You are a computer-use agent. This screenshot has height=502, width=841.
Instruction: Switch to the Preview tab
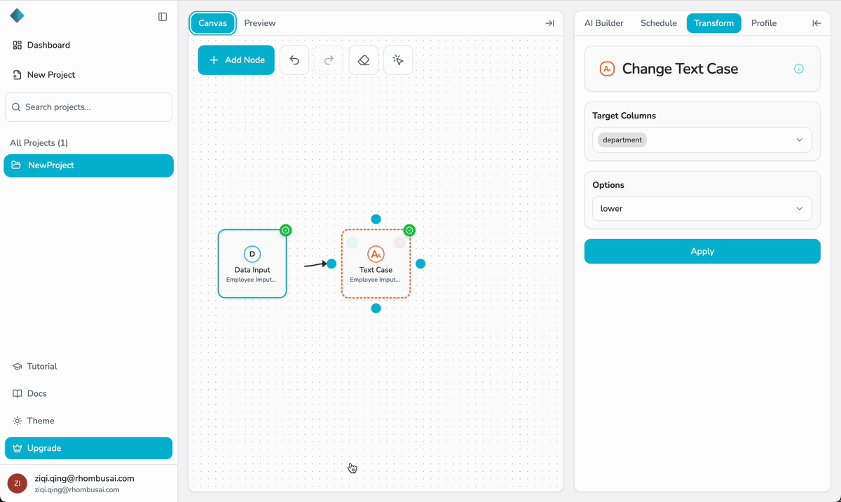[259, 23]
